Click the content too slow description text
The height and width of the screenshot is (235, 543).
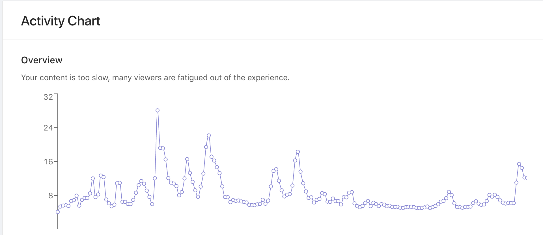(x=155, y=78)
